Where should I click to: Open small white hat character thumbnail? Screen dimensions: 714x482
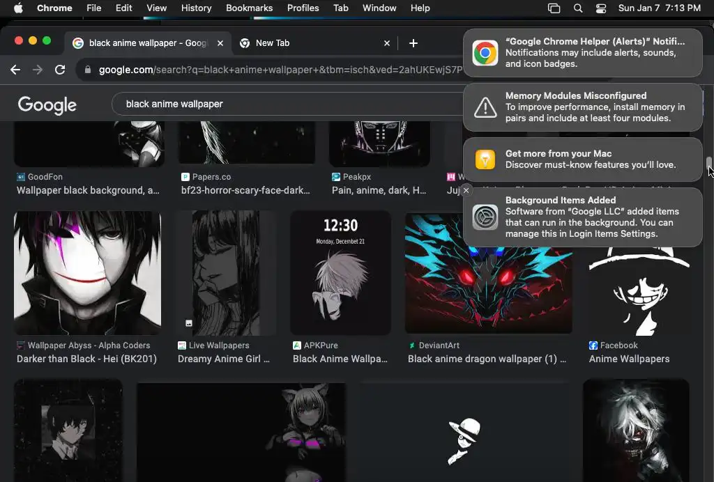point(464,432)
